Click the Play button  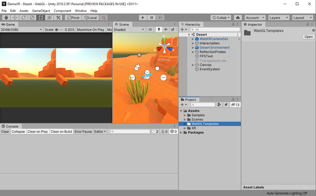[x=143, y=18]
